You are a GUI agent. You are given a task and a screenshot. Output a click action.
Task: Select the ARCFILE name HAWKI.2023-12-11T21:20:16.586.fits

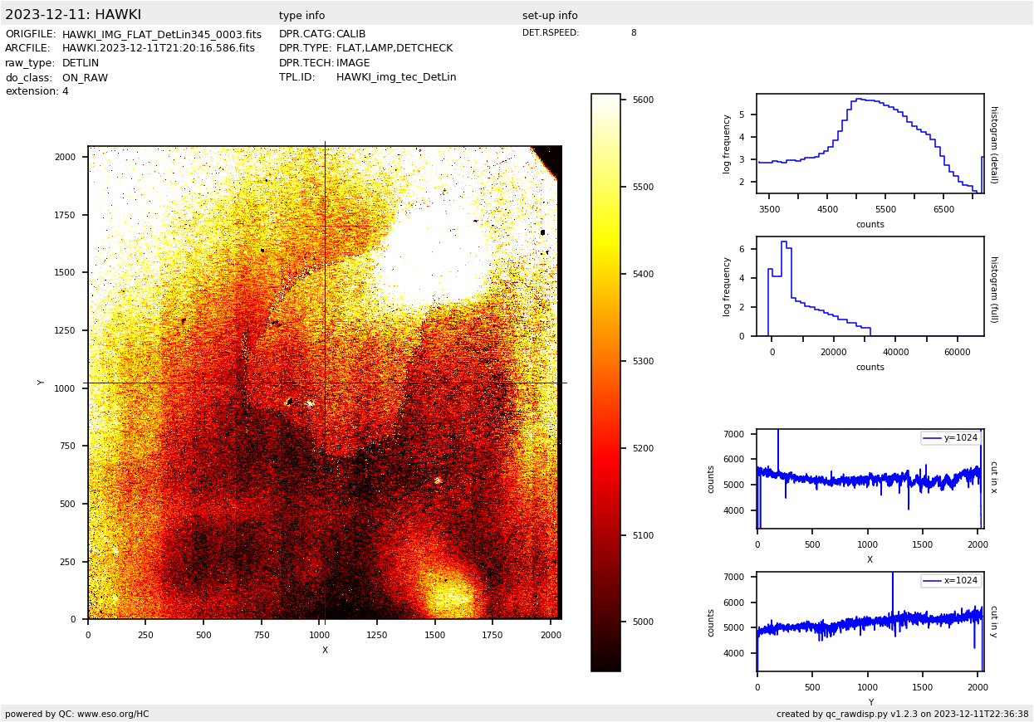click(158, 49)
